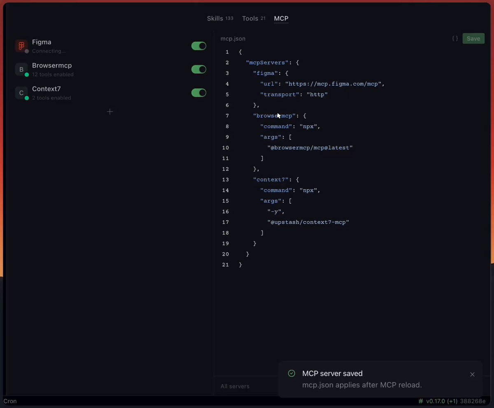The image size is (494, 408).
Task: Click the Cron status bar entry
Action: point(10,401)
